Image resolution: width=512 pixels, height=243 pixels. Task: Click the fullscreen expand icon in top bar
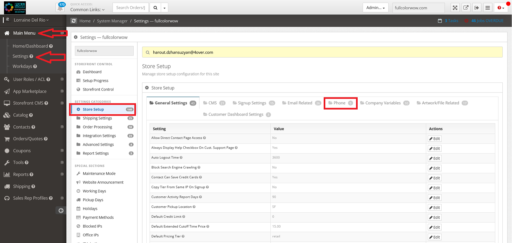[455, 8]
